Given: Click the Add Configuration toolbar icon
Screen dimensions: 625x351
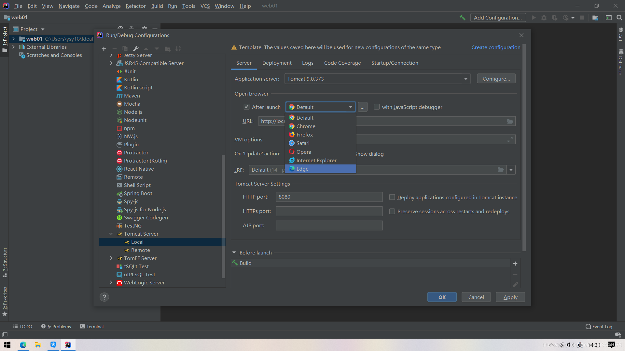Looking at the screenshot, I should 497,17.
